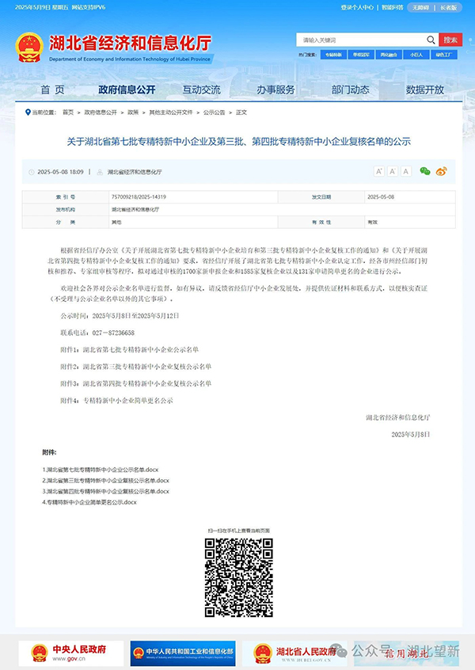Open the 数据开放 navigation menu

[x=425, y=89]
